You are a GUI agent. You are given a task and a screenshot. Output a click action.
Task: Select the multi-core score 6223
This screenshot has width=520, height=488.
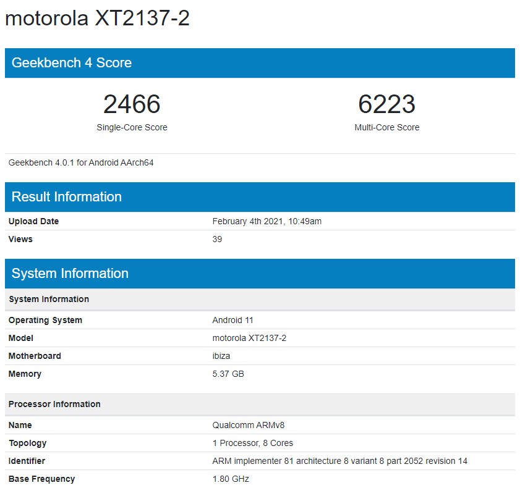[x=386, y=104]
